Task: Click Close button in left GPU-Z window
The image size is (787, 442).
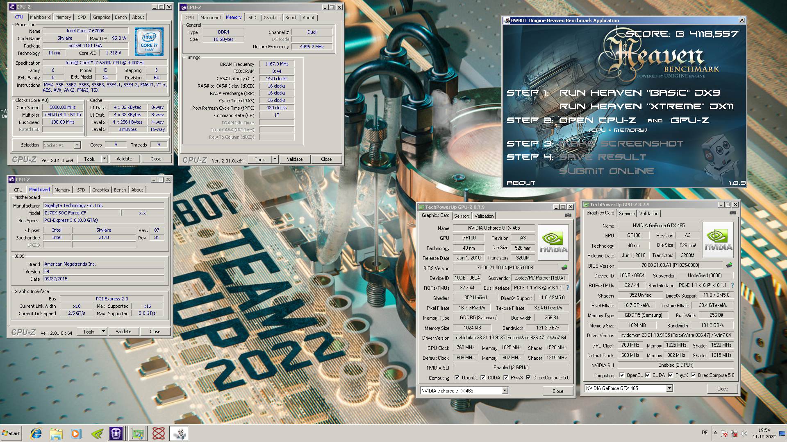Action: [558, 391]
